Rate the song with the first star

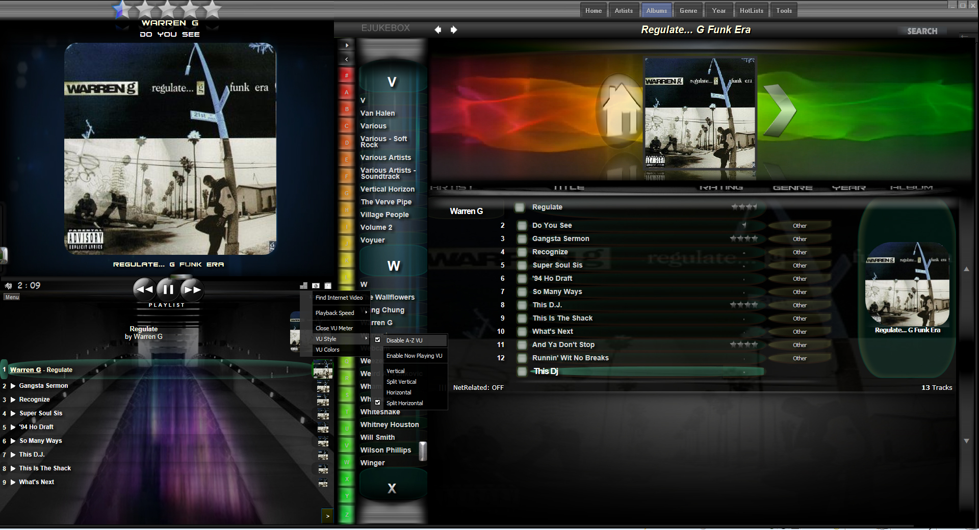pos(122,9)
